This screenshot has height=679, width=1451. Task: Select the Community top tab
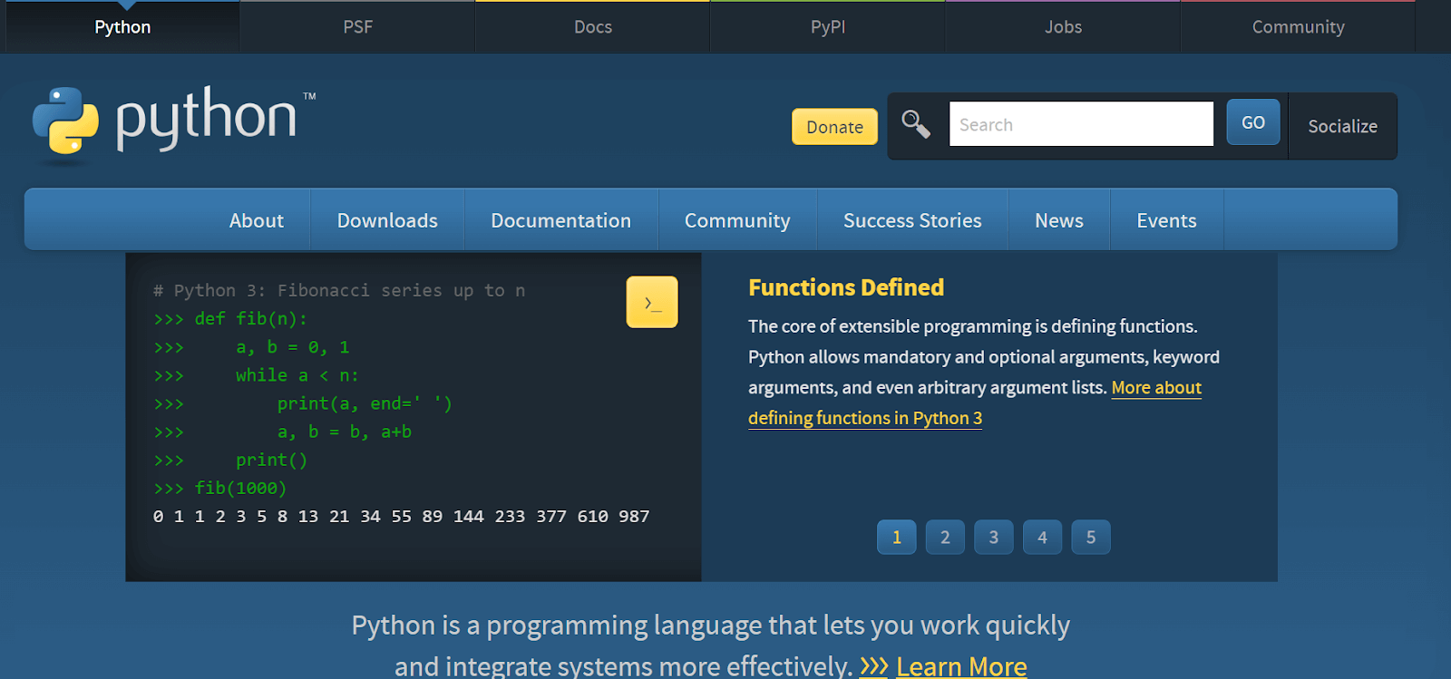1298,27
